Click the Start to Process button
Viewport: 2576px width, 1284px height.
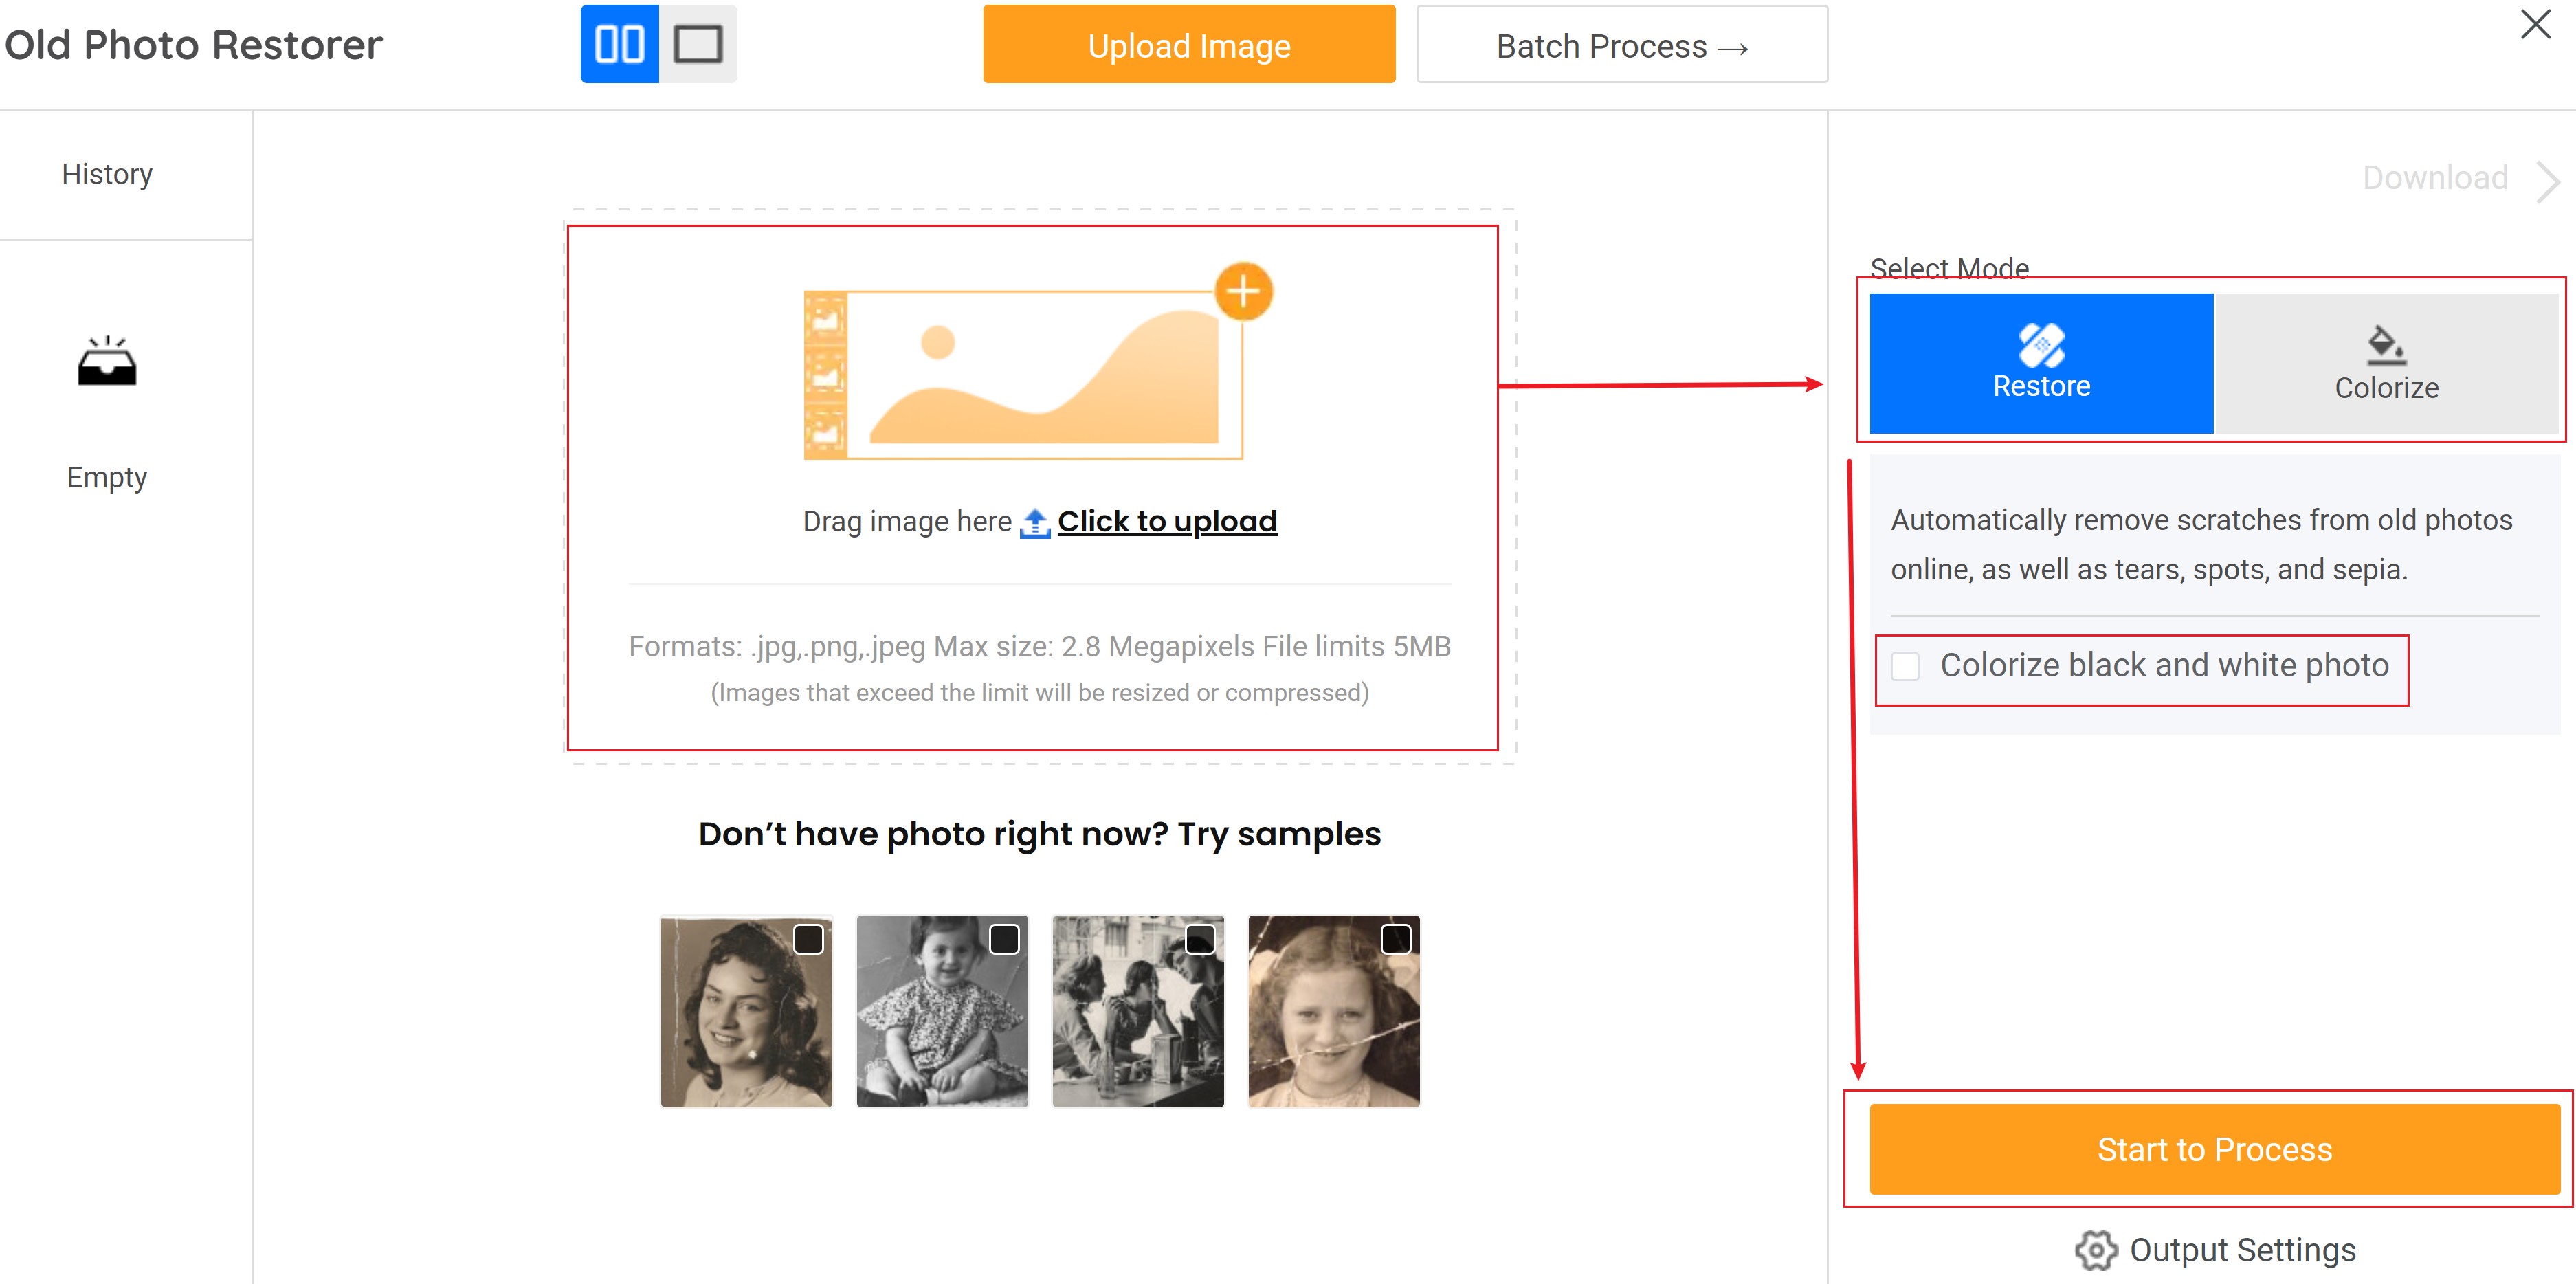point(2214,1149)
